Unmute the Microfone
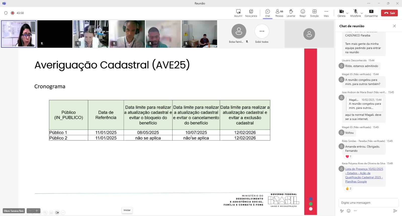Viewport: 402px width, 216px height. pyautogui.click(x=355, y=12)
